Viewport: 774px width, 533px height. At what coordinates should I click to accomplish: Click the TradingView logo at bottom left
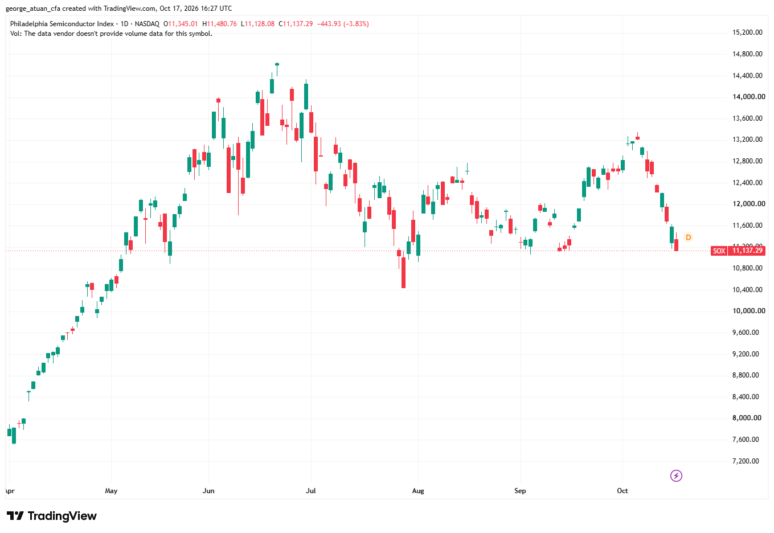52,516
